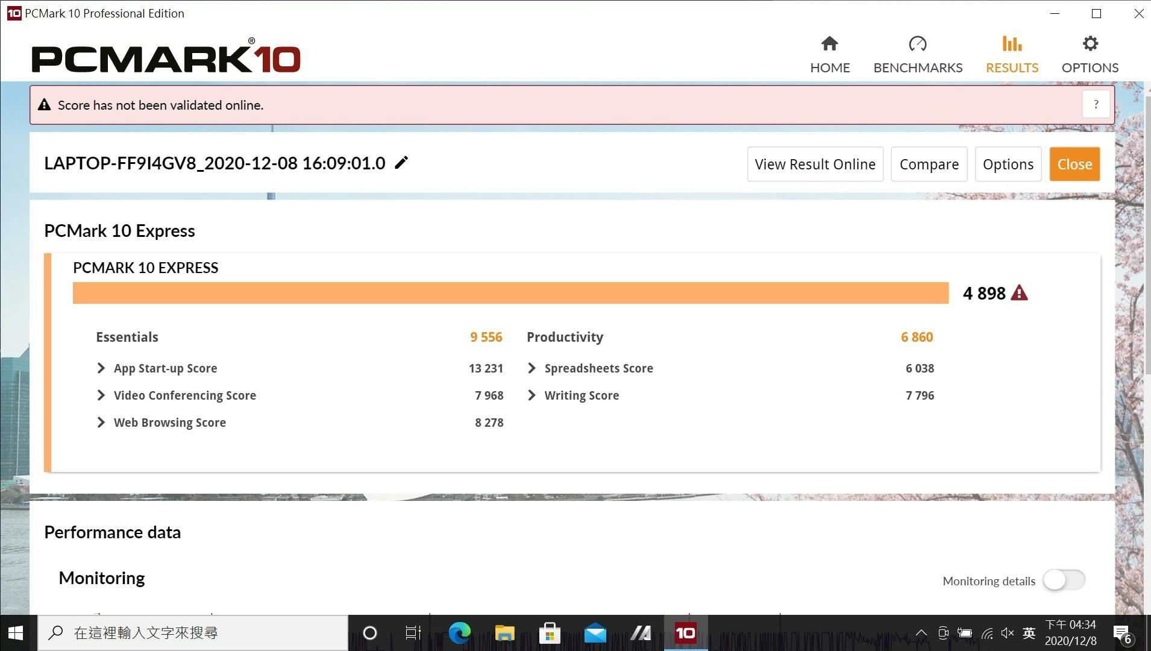
Task: Click the Video Conferencing value 7 968
Action: point(489,395)
